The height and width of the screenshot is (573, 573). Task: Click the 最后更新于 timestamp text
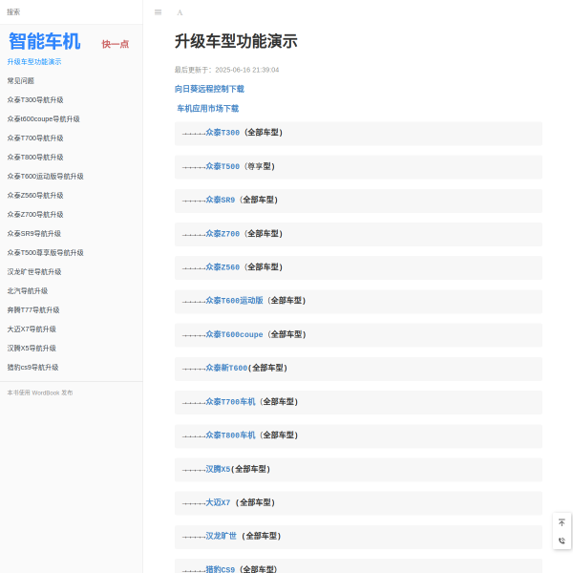tap(226, 70)
